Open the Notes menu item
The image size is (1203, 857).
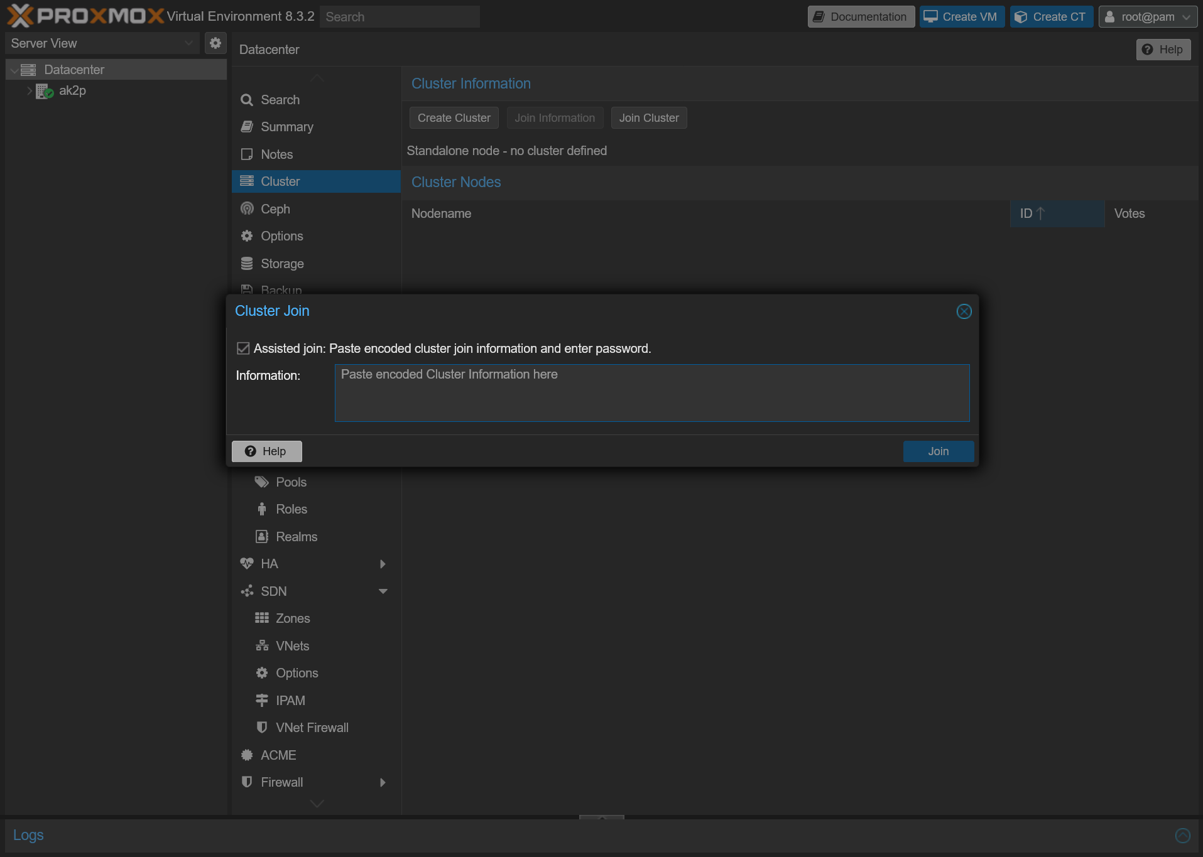[x=316, y=154]
